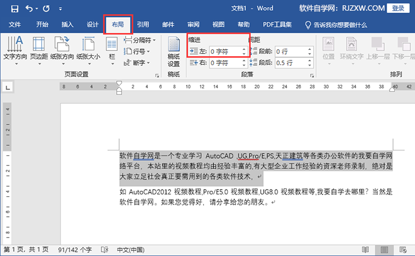This screenshot has width=415, height=256.
Task: Open the 纸张大小 paper size menu
Action: coord(88,50)
